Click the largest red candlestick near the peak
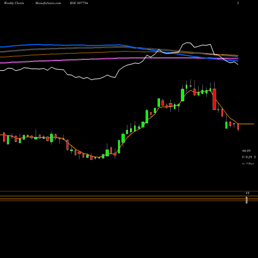The width and height of the screenshot is (258, 258). [214, 99]
